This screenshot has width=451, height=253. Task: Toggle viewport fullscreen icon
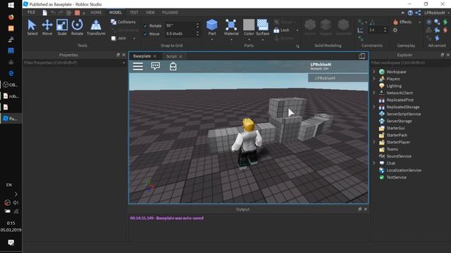[x=362, y=56]
